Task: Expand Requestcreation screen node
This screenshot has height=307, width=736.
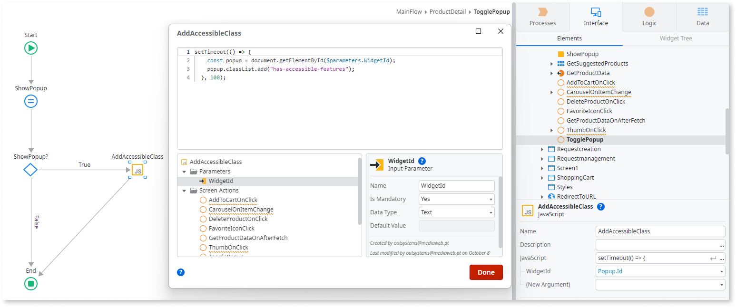Action: 542,149
